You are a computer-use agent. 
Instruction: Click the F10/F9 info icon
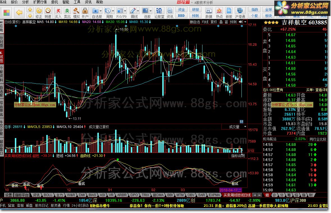coord(120,11)
